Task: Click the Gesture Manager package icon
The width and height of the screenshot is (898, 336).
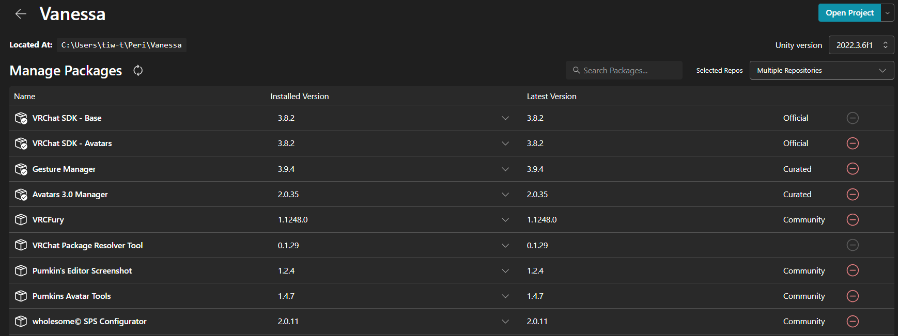Action: click(x=21, y=169)
